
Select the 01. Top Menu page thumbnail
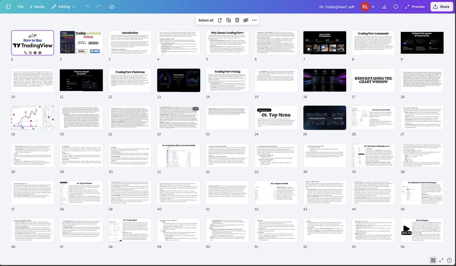[x=276, y=117]
